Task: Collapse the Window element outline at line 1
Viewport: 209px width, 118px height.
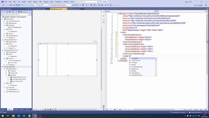Action: click(x=117, y=14)
